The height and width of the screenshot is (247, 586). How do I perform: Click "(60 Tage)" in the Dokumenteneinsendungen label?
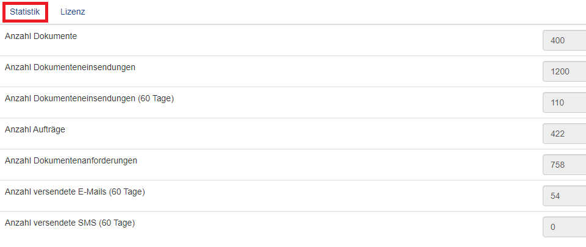click(x=156, y=98)
